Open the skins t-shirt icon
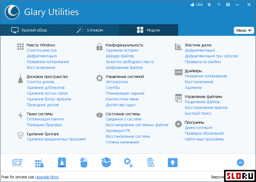256x182 pixels. (209, 5)
